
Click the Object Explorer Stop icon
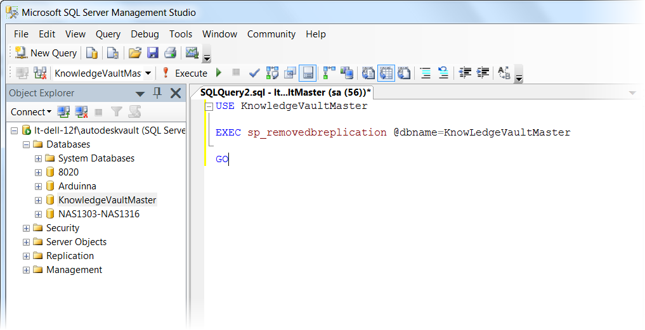98,111
